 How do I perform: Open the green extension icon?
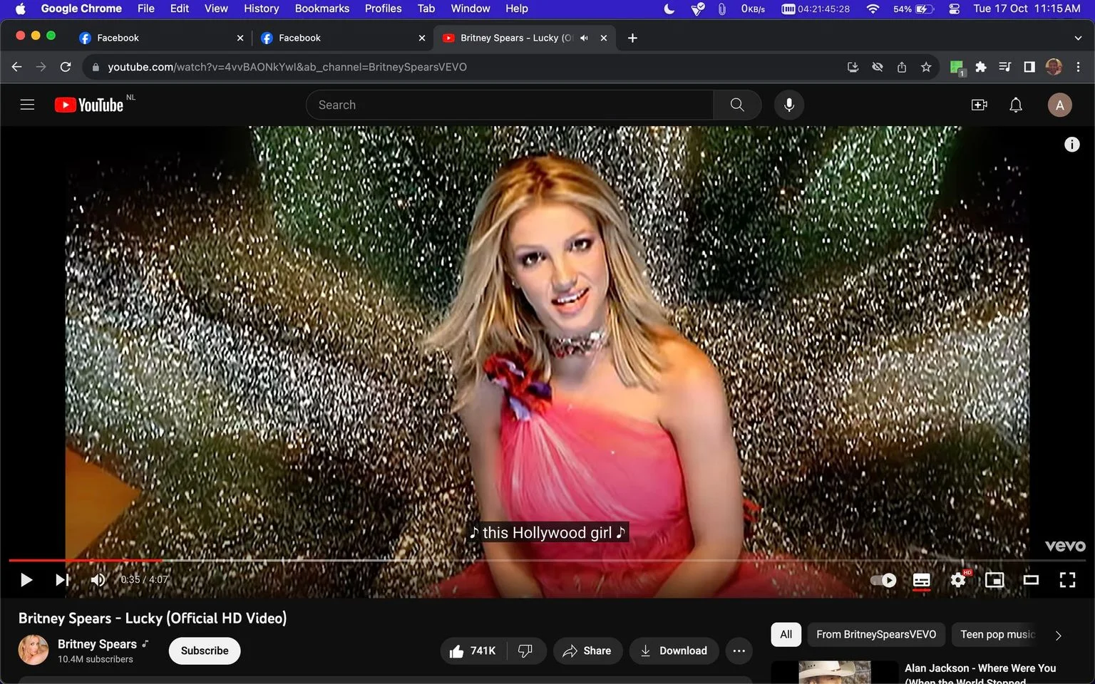(957, 68)
